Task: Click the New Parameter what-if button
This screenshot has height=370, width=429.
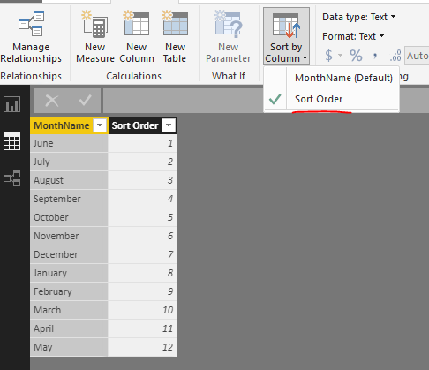Action: 229,36
